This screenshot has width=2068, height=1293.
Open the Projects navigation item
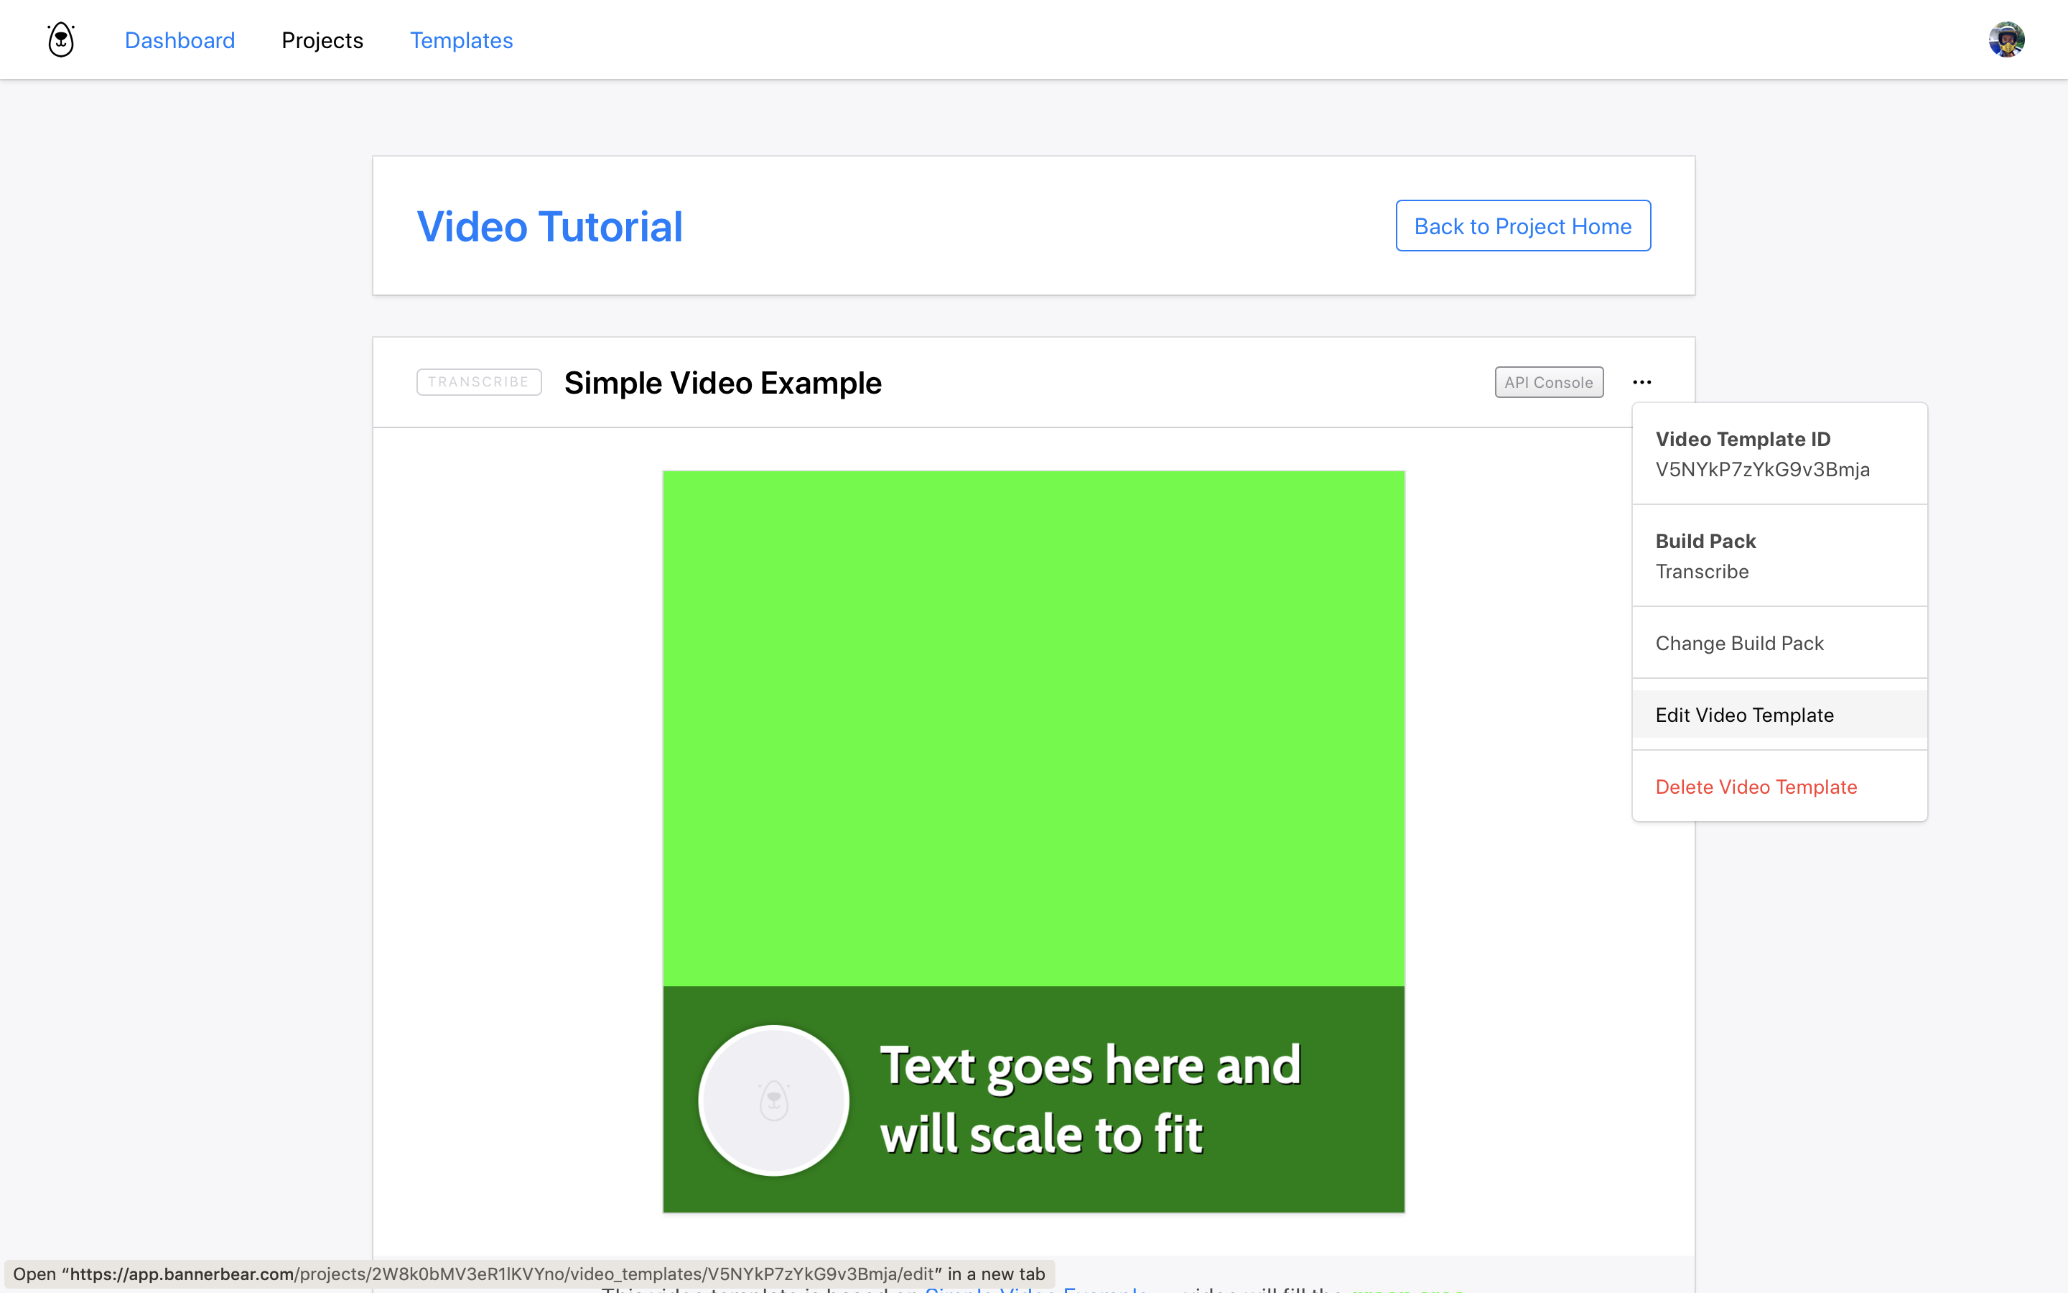tap(322, 40)
